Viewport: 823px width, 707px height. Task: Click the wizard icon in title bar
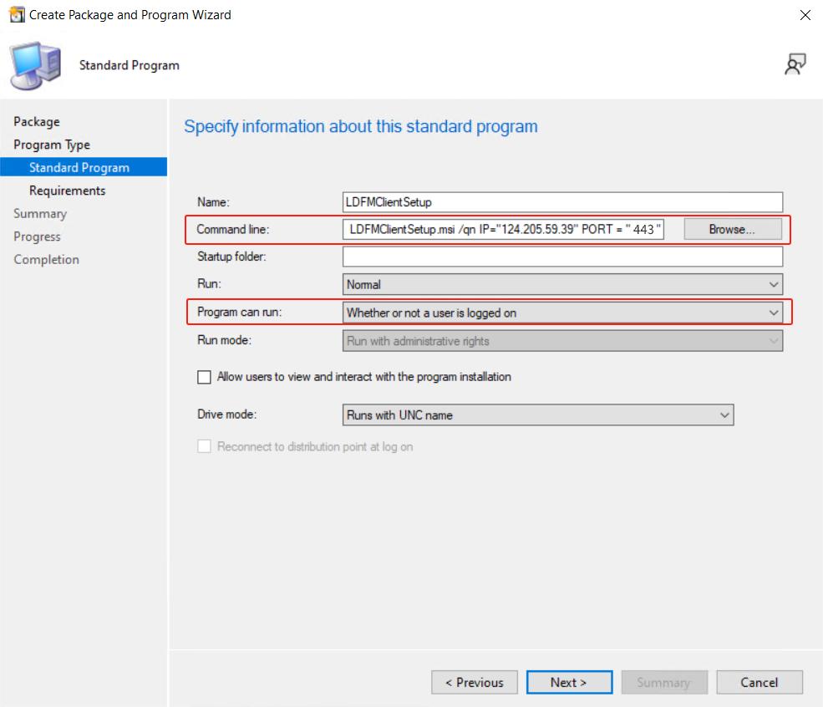[x=16, y=15]
